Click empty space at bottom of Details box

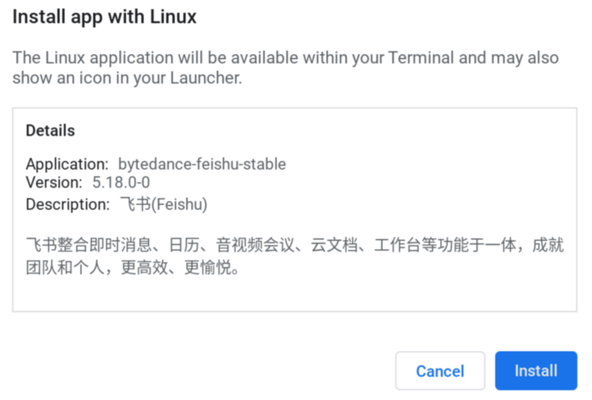[294, 297]
